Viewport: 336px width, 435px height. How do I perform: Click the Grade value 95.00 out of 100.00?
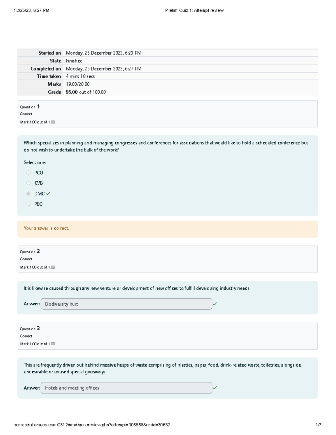(85, 92)
